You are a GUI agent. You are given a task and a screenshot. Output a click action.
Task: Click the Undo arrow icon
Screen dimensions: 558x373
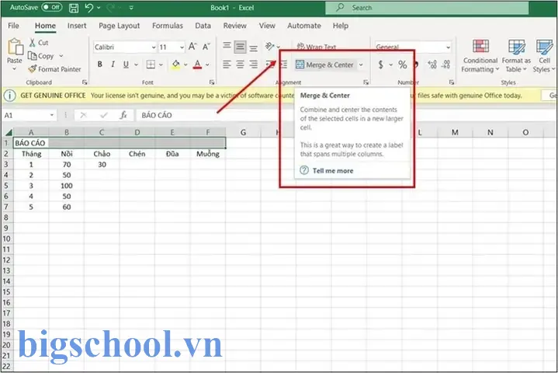89,8
